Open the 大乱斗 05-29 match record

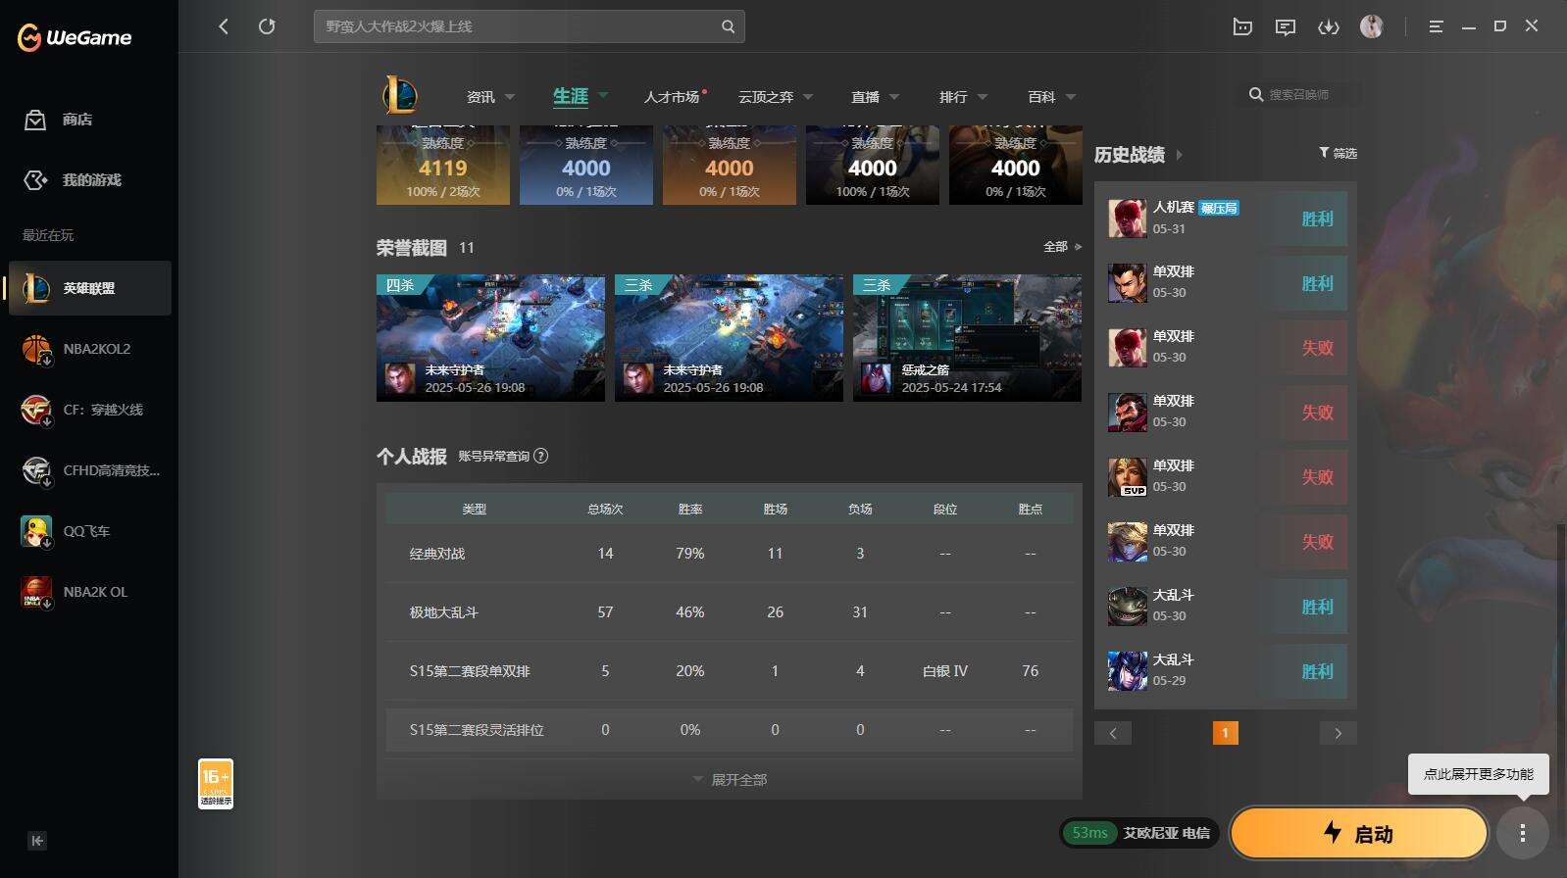1226,671
